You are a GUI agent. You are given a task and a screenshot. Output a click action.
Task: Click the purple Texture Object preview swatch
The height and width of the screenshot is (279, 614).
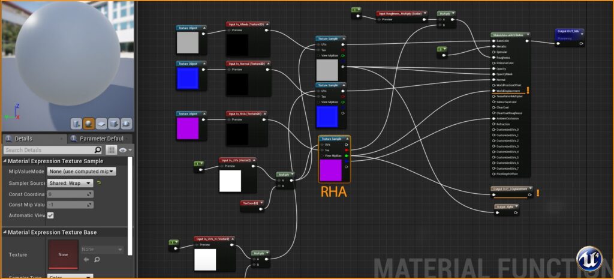188,128
